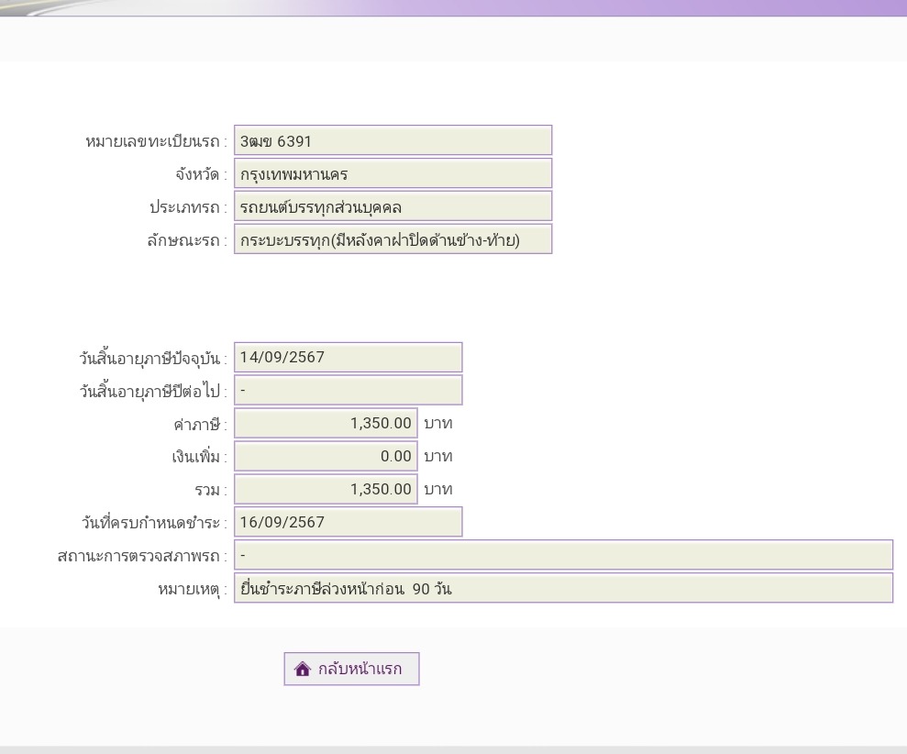Click the surcharge field เงินเพิ่ม 0.00

point(326,457)
